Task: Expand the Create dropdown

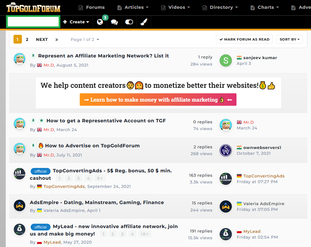Action: coord(76,22)
